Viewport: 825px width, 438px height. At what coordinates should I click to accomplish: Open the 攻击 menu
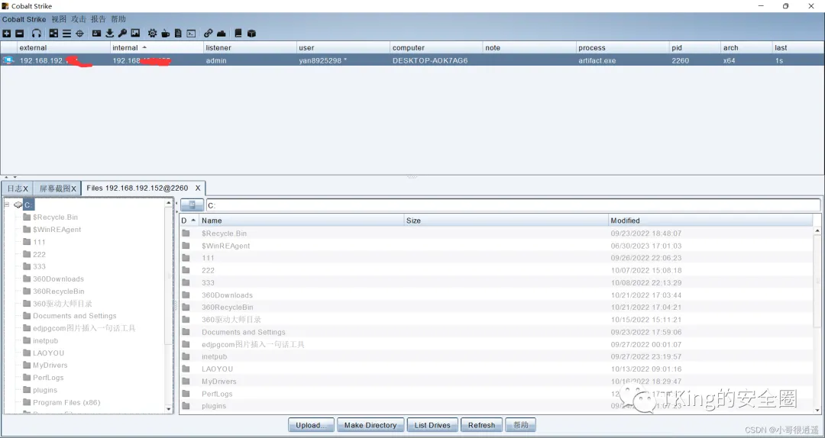tap(79, 19)
